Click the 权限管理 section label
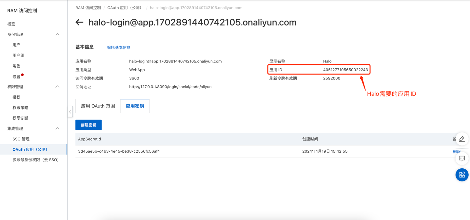The image size is (470, 220). (15, 87)
